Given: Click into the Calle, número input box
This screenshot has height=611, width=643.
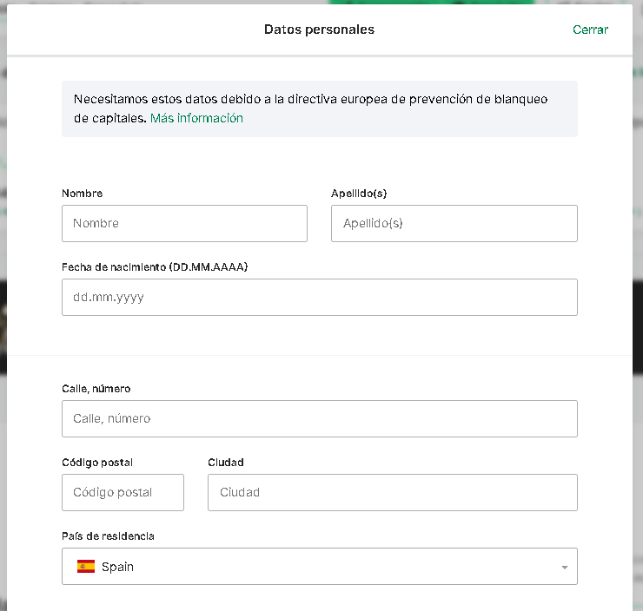Looking at the screenshot, I should [319, 418].
